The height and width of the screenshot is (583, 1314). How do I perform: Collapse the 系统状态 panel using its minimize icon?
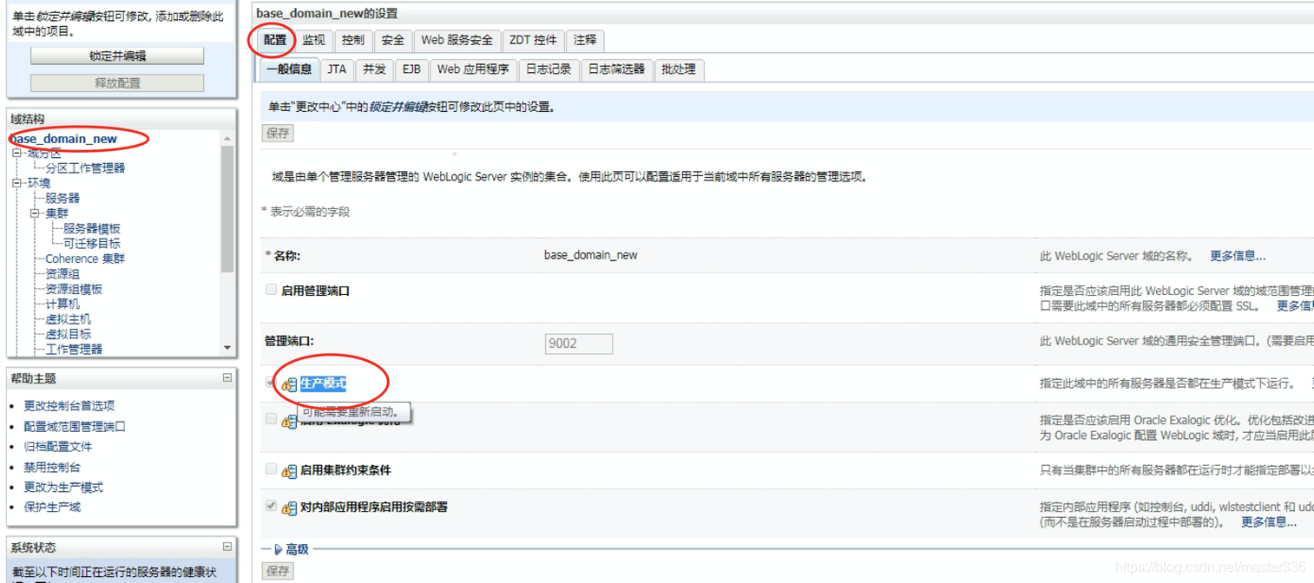point(227,547)
